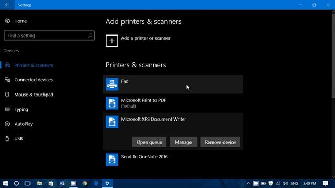This screenshot has height=188, width=335.
Task: Click the 2:40 PM clock
Action: tap(309, 183)
